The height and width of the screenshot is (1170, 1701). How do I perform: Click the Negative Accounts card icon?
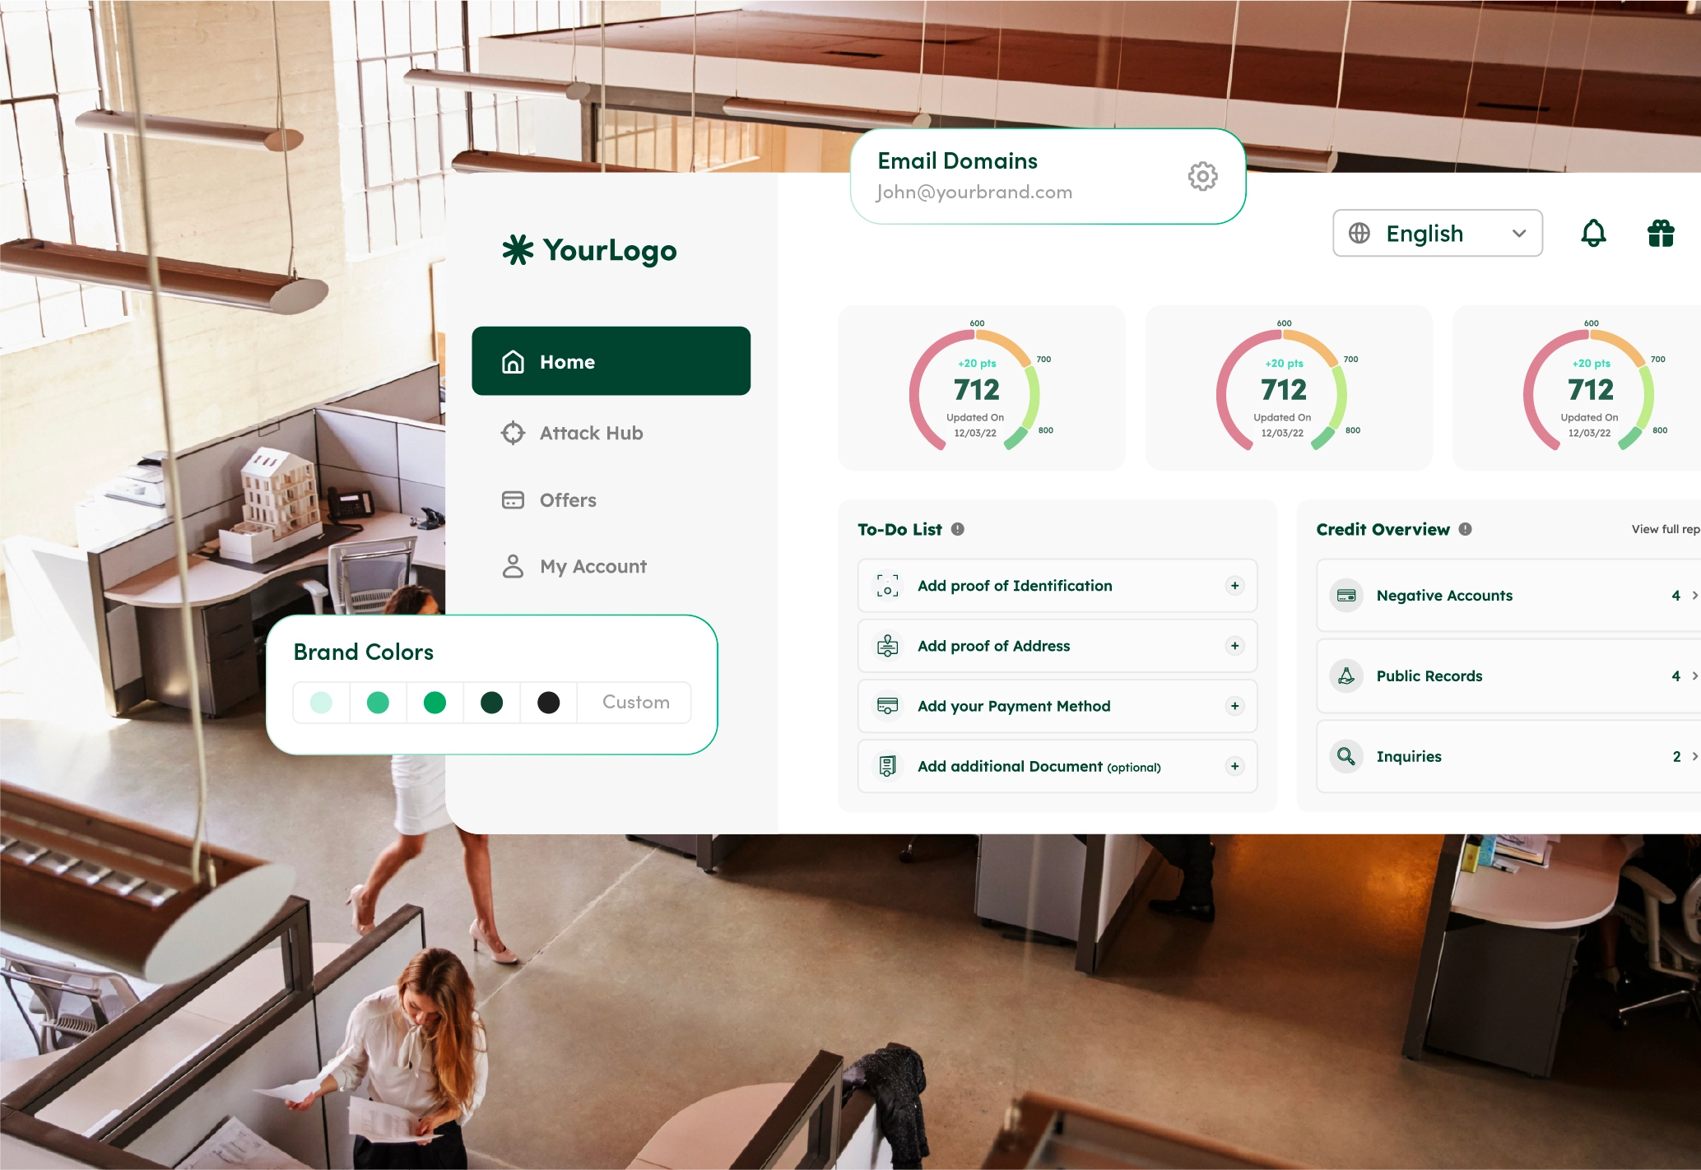(x=1346, y=595)
